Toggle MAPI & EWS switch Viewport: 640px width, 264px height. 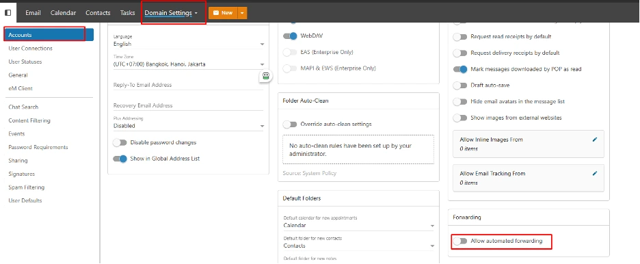click(290, 68)
